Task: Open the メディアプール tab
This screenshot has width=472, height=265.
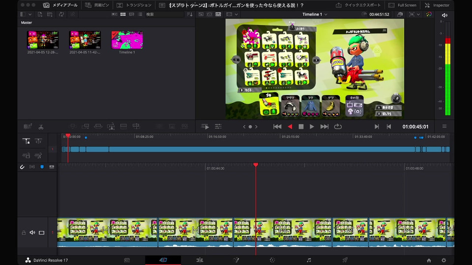Action: pos(60,5)
